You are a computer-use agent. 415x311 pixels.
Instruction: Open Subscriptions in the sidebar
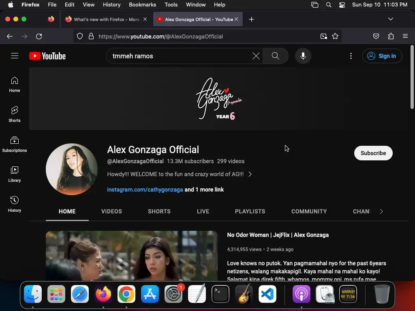tap(15, 145)
